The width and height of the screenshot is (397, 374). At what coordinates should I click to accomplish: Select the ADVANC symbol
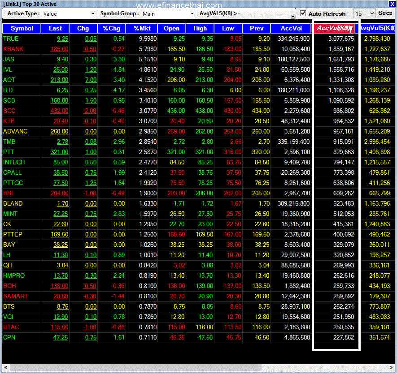click(15, 132)
